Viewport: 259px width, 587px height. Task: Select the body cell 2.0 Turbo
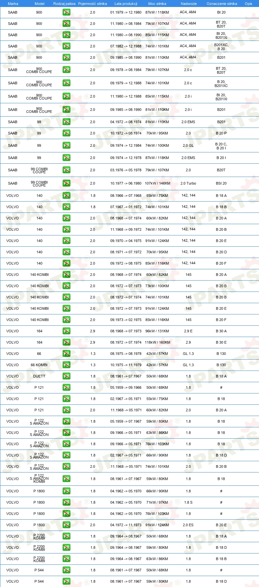click(x=188, y=183)
